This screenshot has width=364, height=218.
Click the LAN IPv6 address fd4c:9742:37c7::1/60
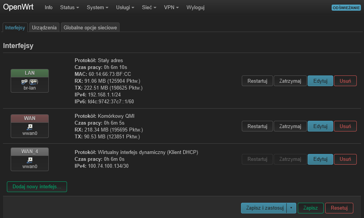tap(111, 101)
